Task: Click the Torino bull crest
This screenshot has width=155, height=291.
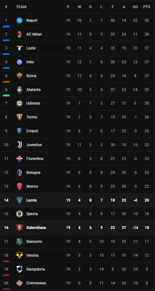Action: 19,117
